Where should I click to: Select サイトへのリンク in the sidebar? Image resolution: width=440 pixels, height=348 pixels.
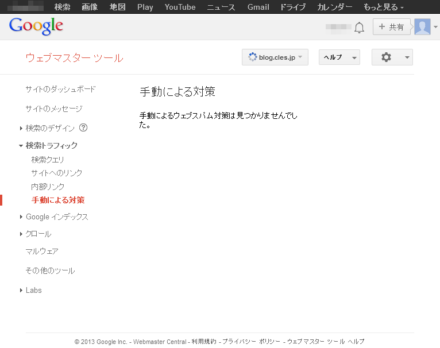[x=57, y=173]
